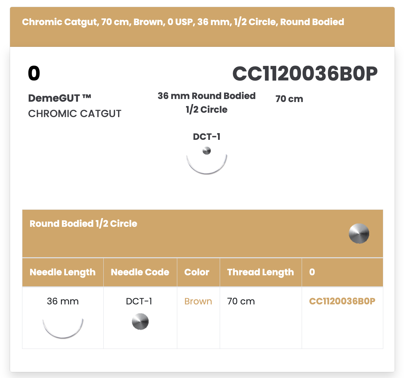The image size is (404, 378).
Task: Click the half-circle needle curve image under DCT-1 heading
Action: point(207,164)
